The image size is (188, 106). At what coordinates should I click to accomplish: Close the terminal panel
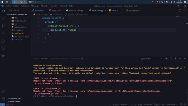tap(184, 59)
